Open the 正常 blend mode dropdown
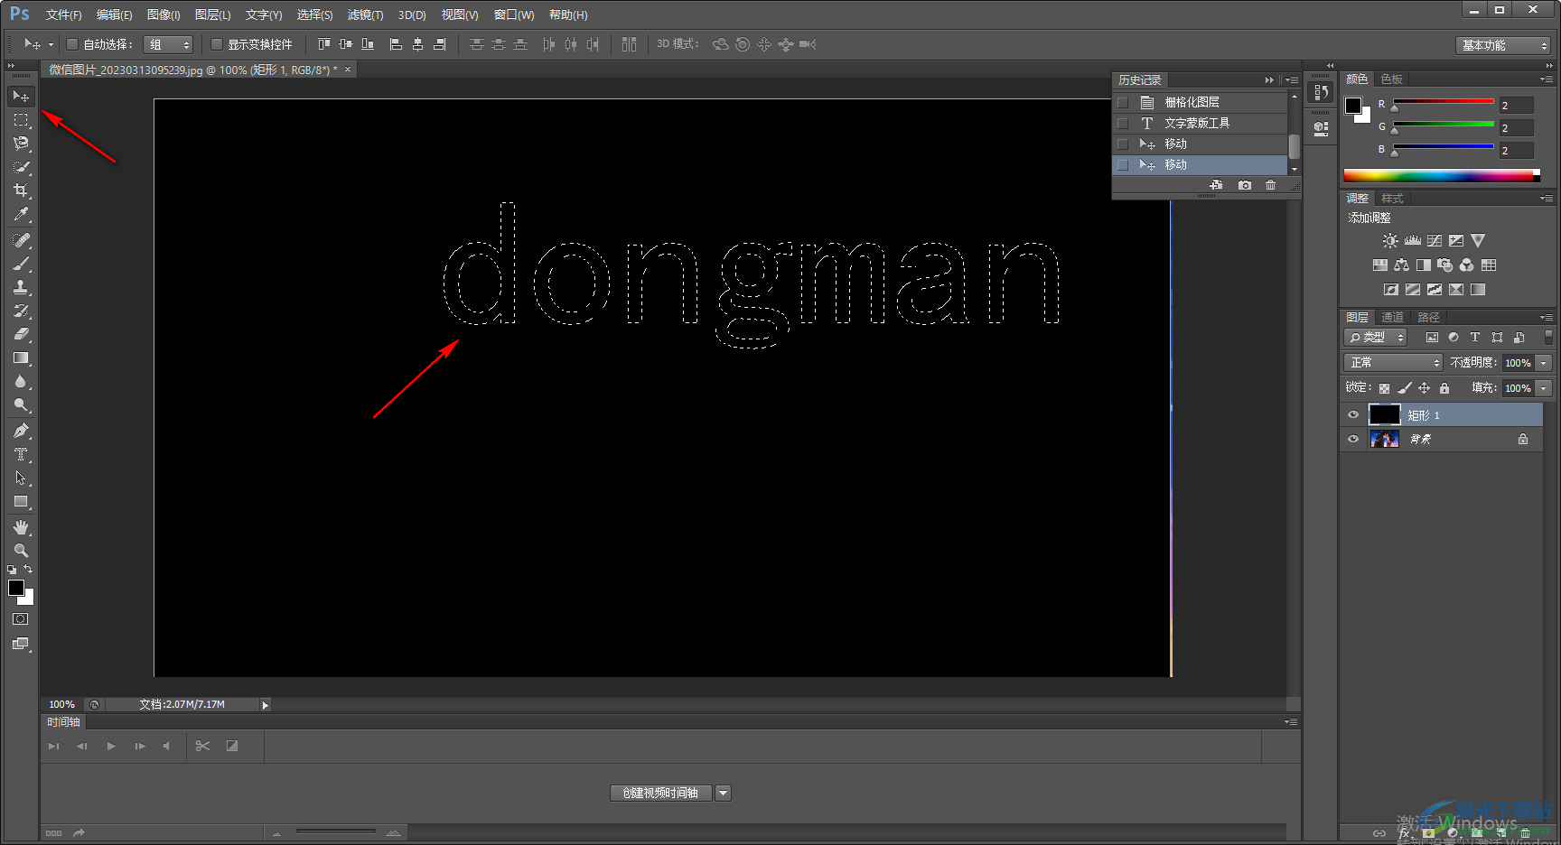1561x845 pixels. point(1393,362)
